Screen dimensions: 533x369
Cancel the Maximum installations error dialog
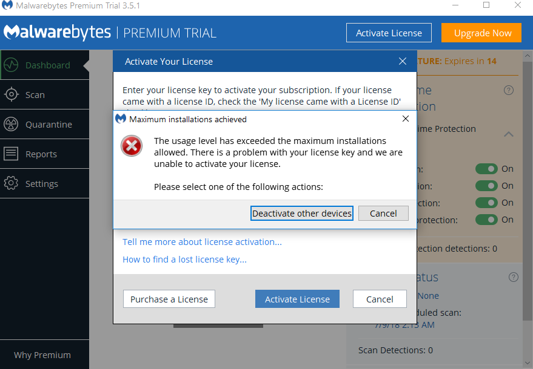(383, 214)
